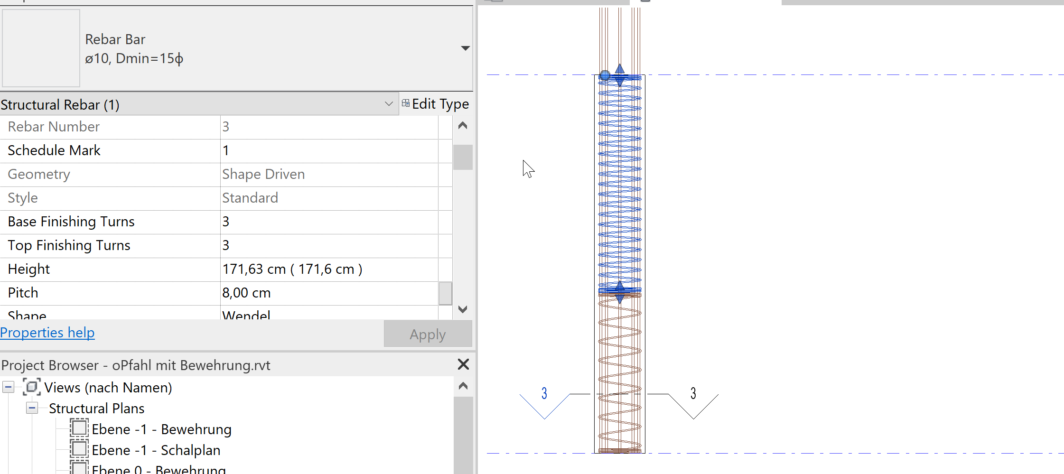
Task: Click the Apply button
Action: 427,334
